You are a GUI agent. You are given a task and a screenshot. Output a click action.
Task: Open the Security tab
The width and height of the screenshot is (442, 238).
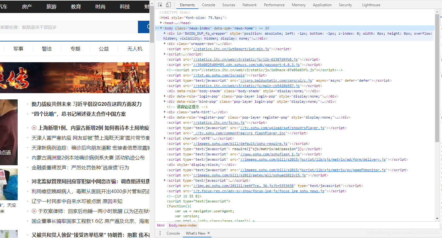point(345,5)
